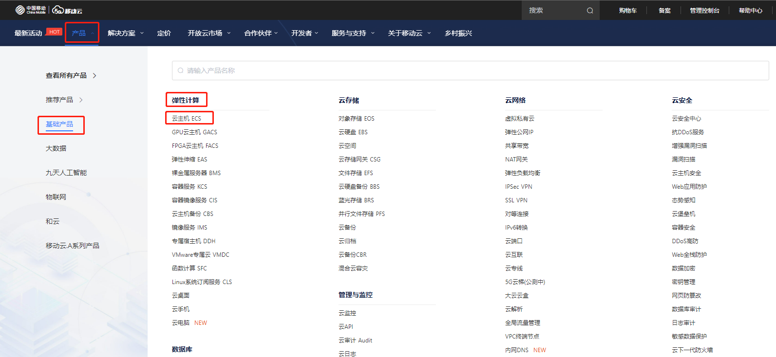Open the 云安全中心 link
Viewport: 776px width, 357px height.
pos(686,119)
